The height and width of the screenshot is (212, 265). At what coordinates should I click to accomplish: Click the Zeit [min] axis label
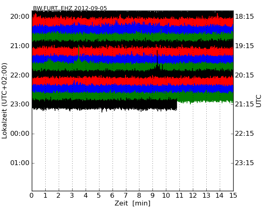pos(132,203)
